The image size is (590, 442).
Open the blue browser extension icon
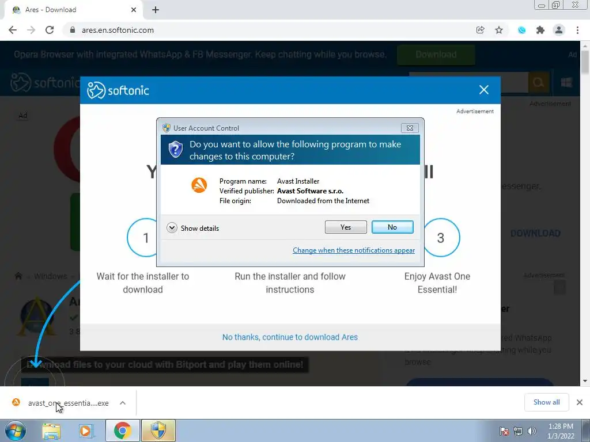coord(521,30)
